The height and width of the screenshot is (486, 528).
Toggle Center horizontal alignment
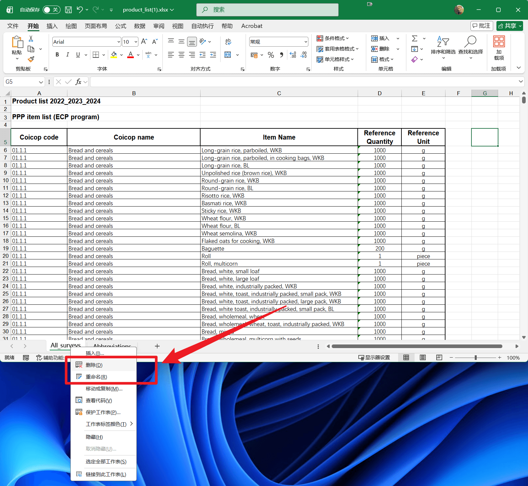(181, 55)
